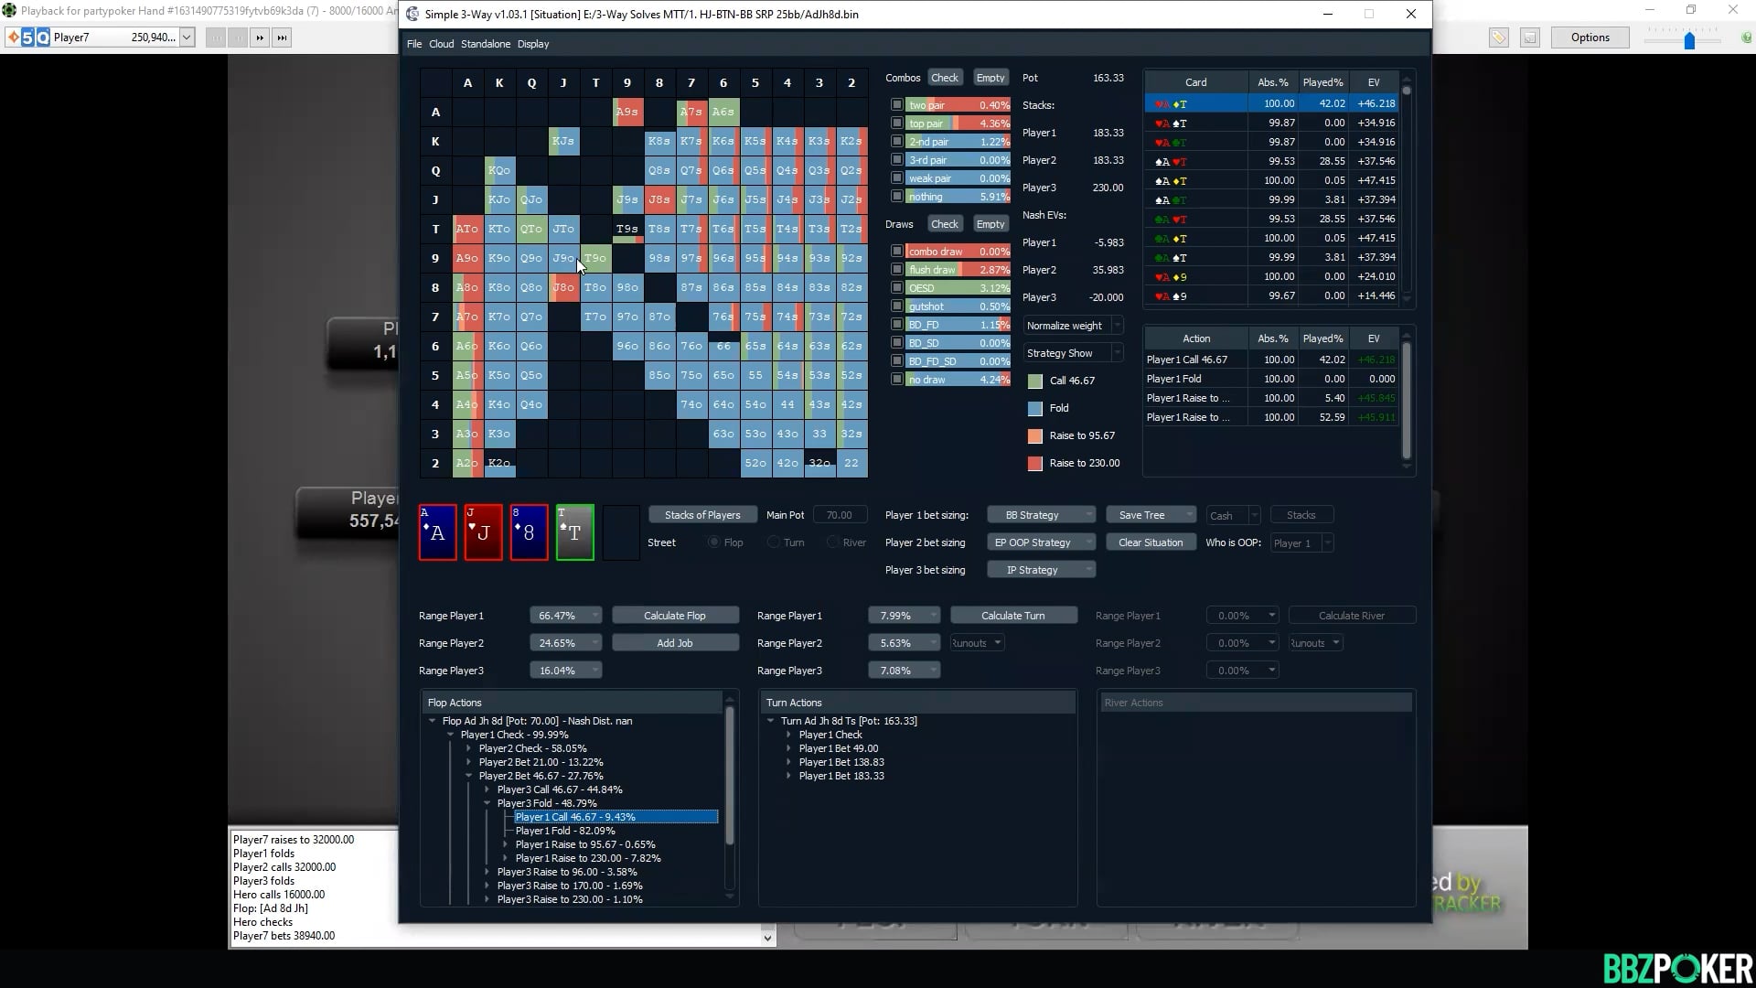Open the Normalize weight dropdown

(1072, 326)
